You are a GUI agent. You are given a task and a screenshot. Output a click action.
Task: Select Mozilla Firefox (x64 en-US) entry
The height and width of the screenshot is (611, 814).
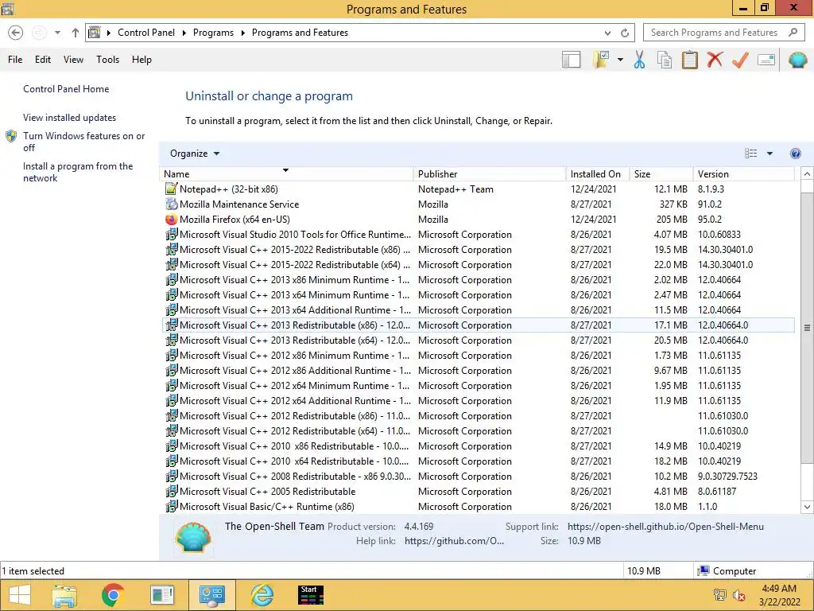(x=479, y=220)
